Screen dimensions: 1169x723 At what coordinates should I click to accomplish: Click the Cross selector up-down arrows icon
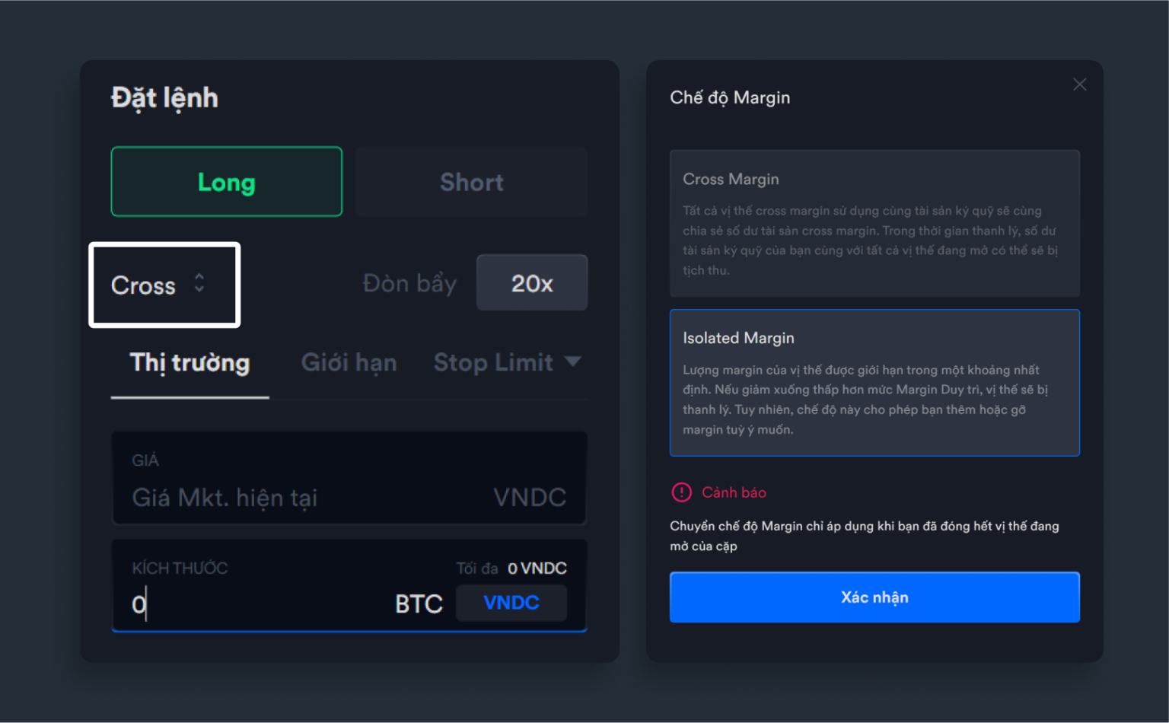click(x=199, y=283)
